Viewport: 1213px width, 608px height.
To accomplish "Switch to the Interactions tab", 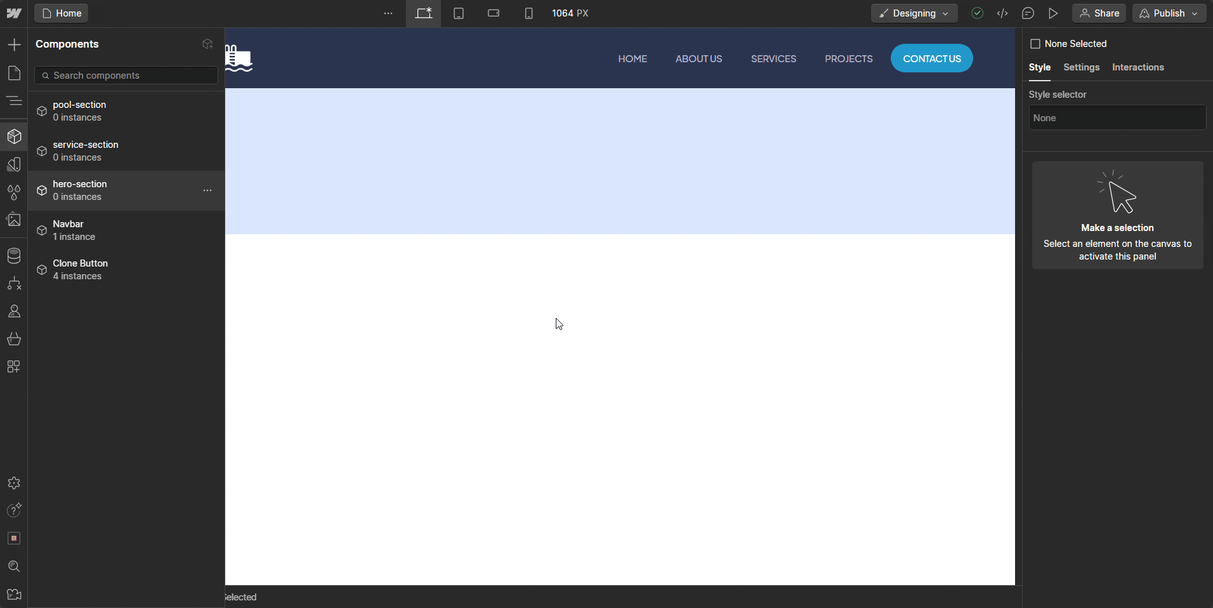I will (x=1138, y=67).
